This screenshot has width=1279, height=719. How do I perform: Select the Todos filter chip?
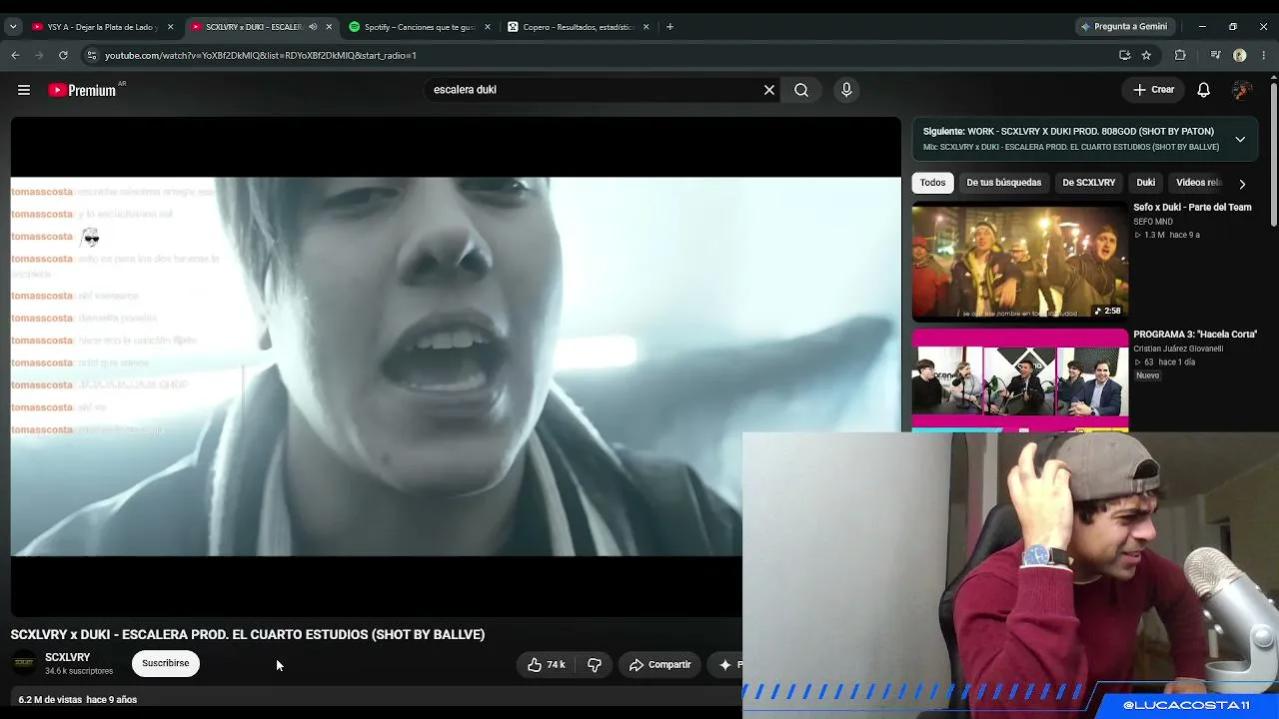coord(932,183)
